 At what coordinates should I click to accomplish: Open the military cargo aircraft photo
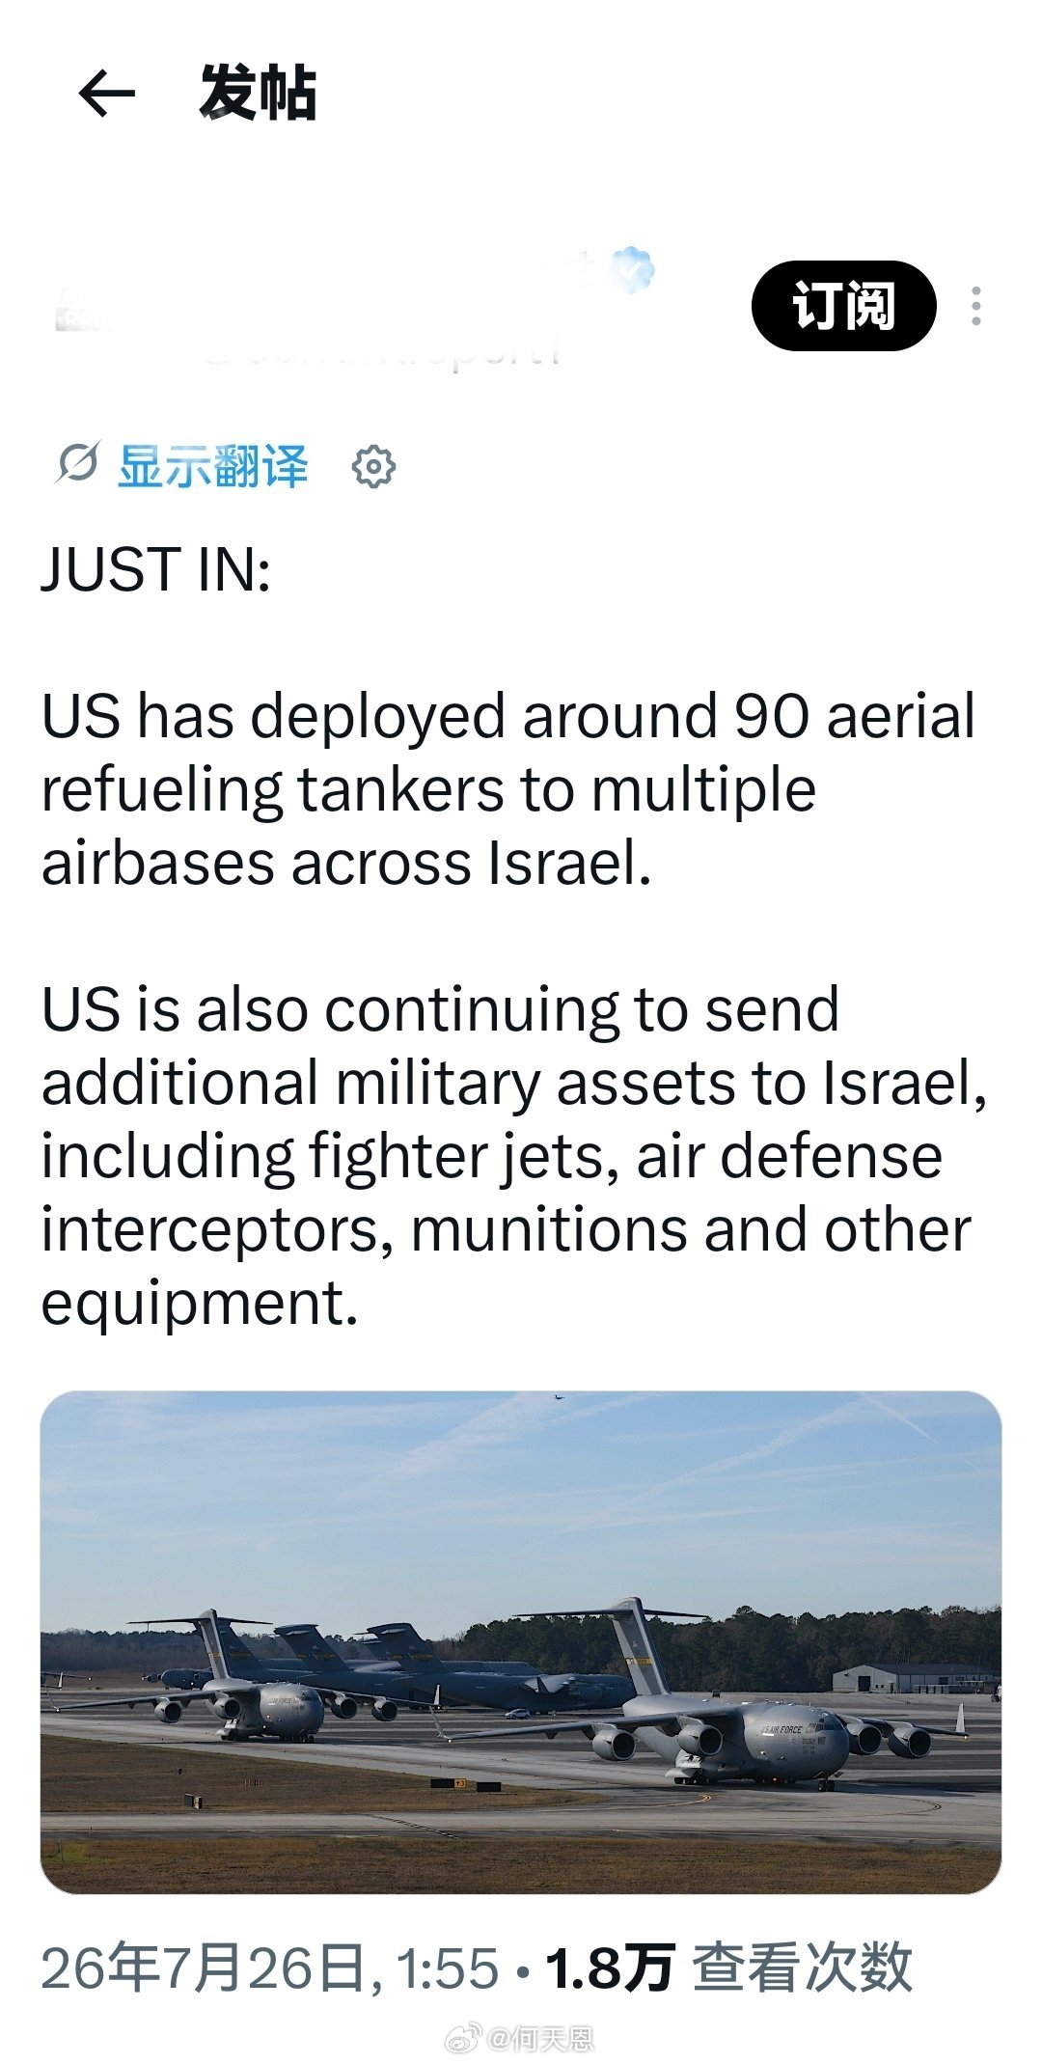click(521, 1642)
